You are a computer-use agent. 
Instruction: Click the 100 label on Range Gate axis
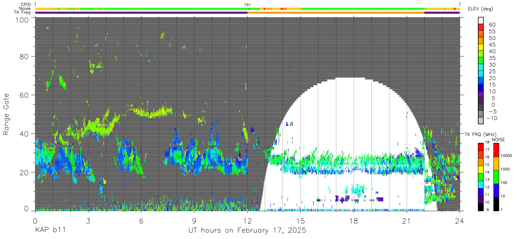pyautogui.click(x=22, y=20)
